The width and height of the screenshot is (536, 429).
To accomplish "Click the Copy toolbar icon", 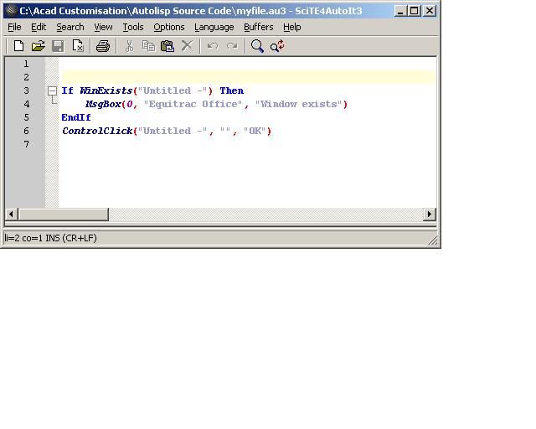I will click(148, 46).
